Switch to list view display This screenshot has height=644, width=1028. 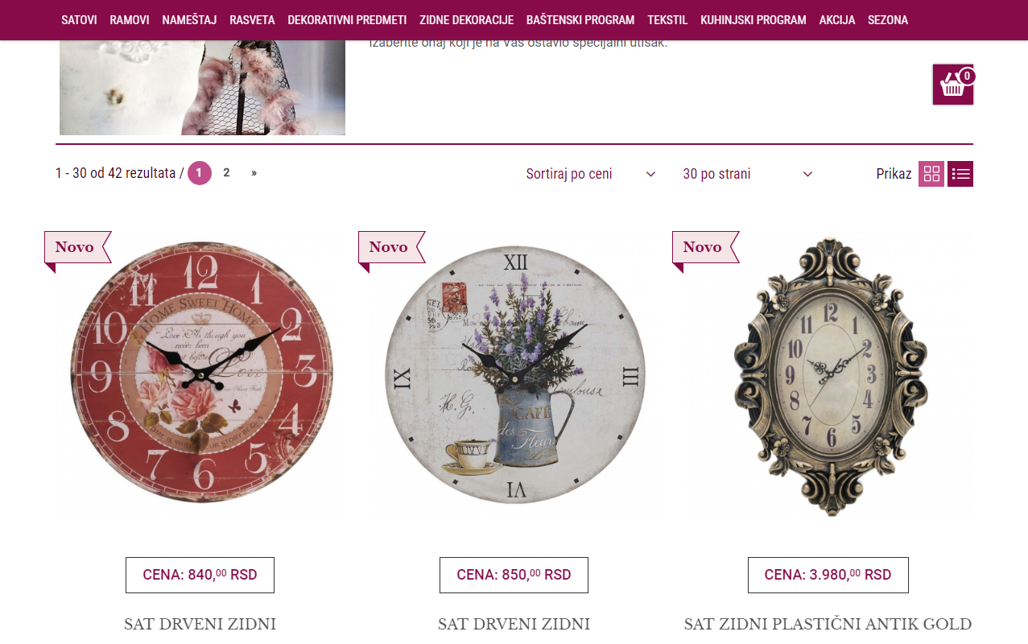pos(960,174)
